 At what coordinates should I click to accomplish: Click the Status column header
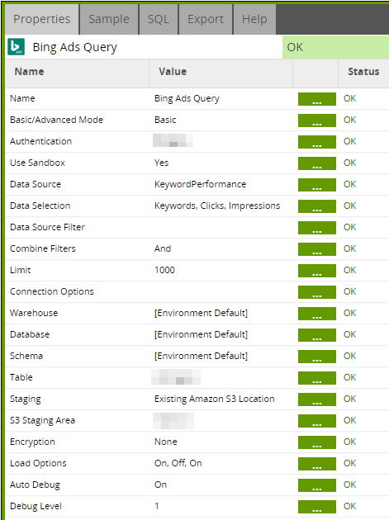363,72
